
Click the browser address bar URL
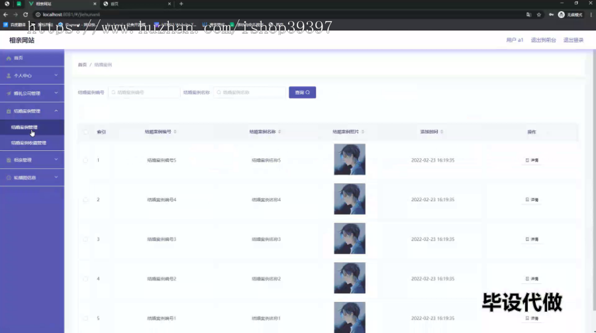click(72, 15)
